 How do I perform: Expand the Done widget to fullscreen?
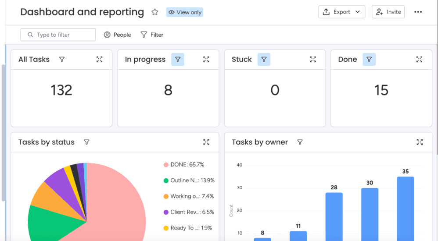point(419,60)
